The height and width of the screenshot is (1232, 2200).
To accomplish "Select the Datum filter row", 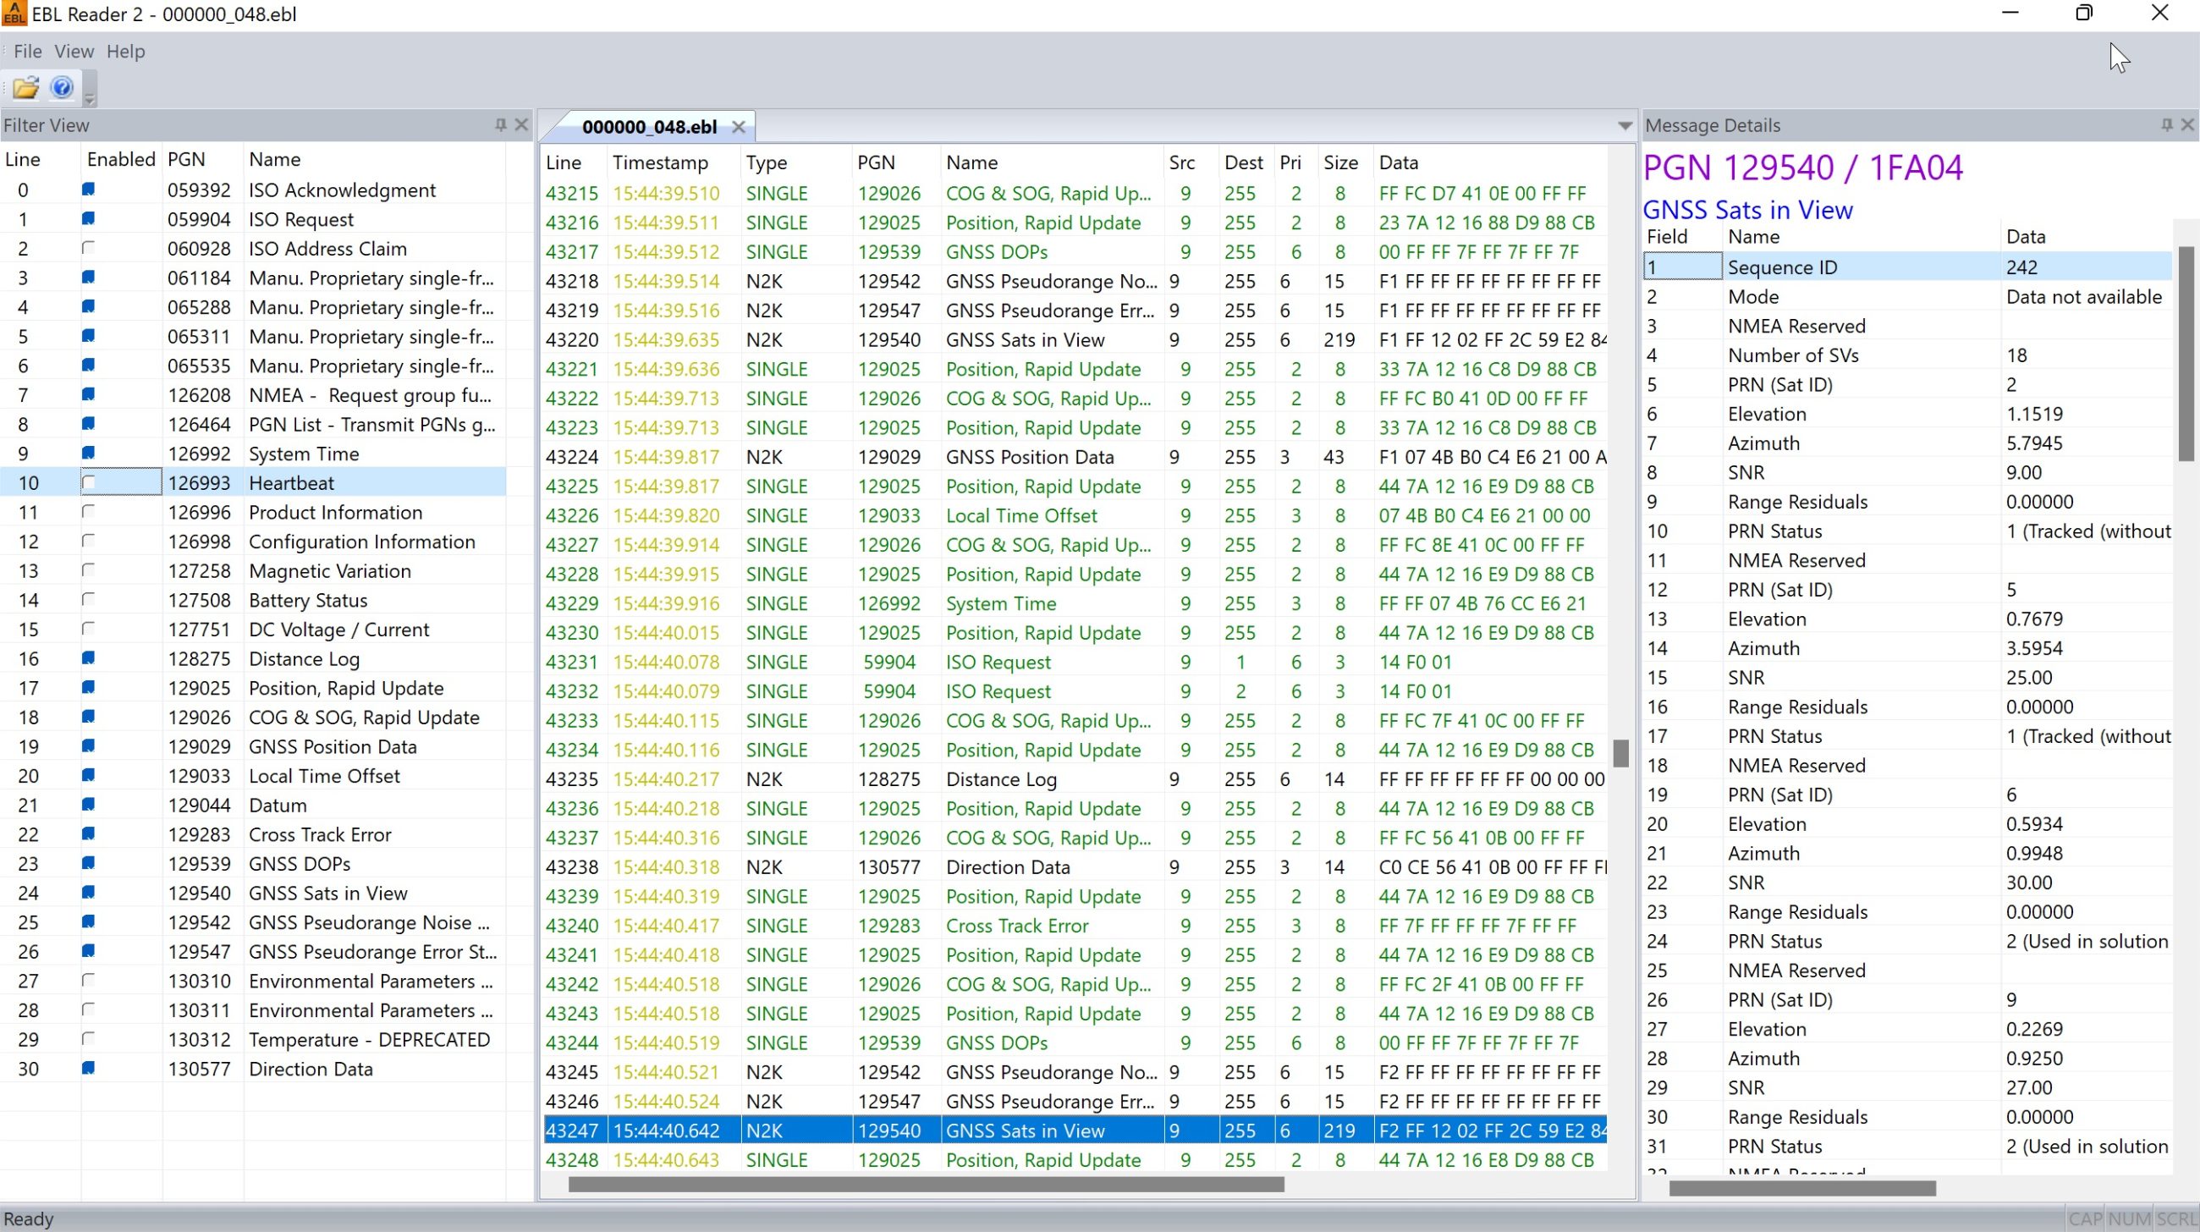I will (253, 805).
